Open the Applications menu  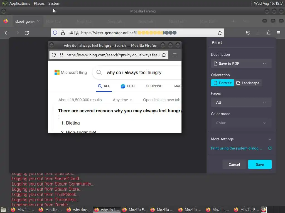coord(20,3)
